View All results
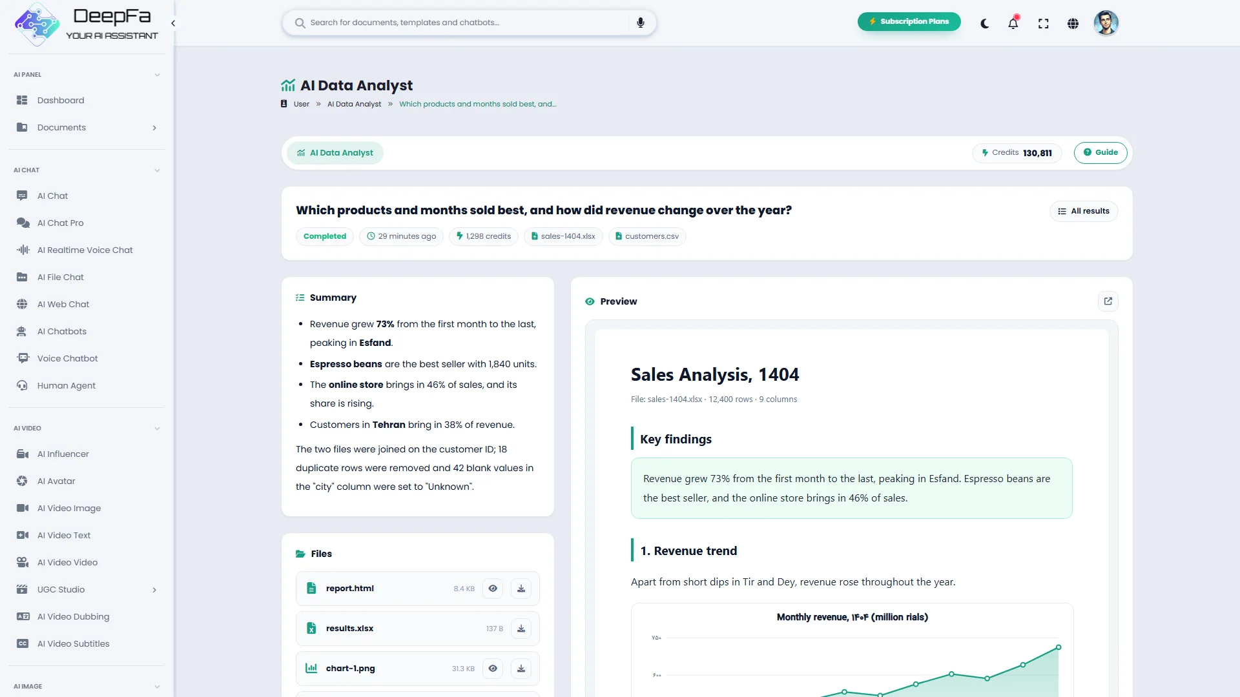This screenshot has width=1240, height=697. click(1084, 211)
